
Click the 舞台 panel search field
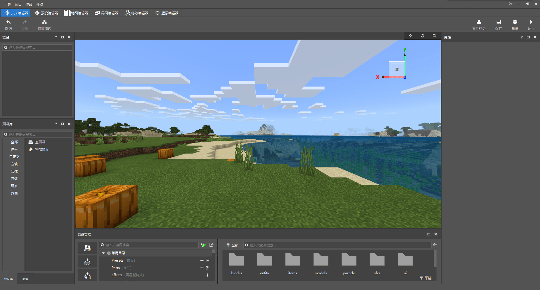pyautogui.click(x=37, y=48)
